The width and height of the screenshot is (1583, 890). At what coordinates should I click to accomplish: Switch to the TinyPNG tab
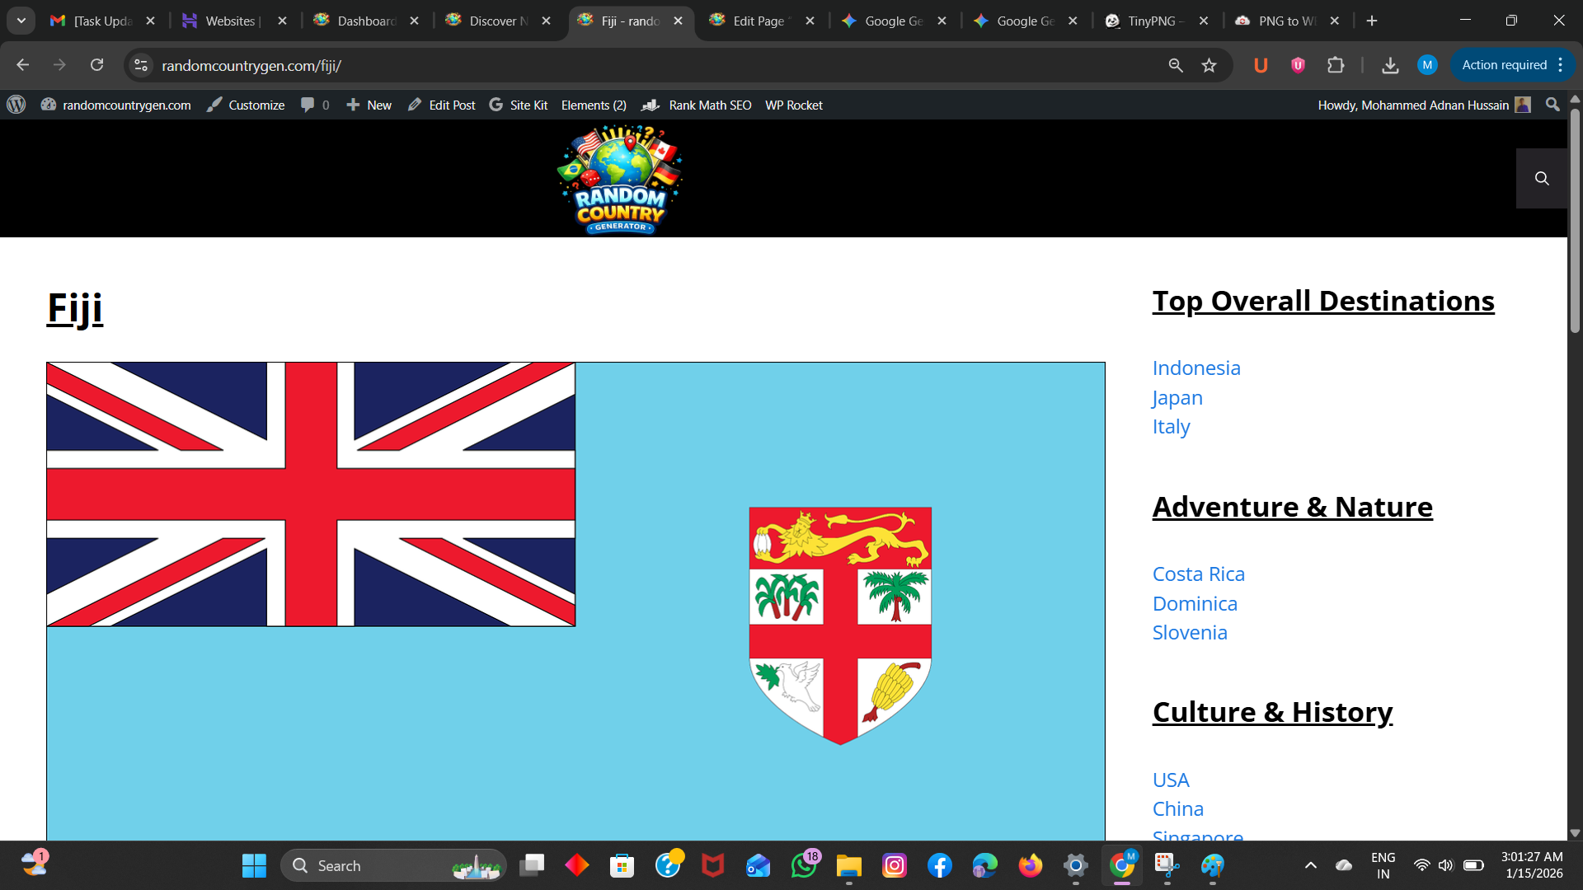pyautogui.click(x=1150, y=21)
